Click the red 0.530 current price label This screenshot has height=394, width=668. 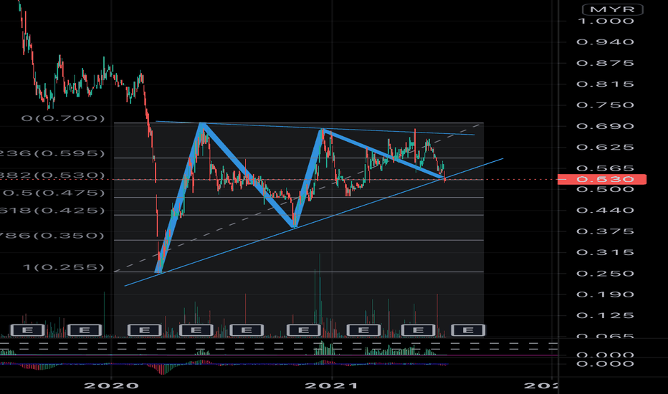pos(602,179)
